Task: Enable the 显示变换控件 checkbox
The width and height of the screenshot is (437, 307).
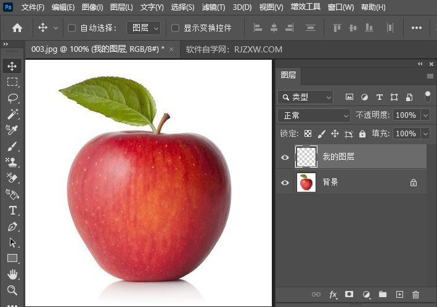Action: (x=175, y=28)
